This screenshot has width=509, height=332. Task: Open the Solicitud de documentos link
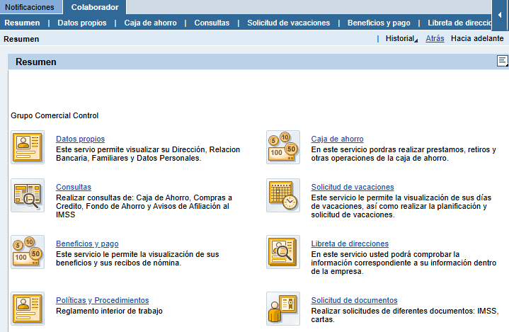(x=354, y=300)
